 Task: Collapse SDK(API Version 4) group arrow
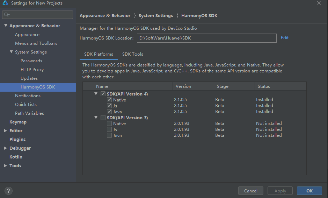tap(96, 94)
